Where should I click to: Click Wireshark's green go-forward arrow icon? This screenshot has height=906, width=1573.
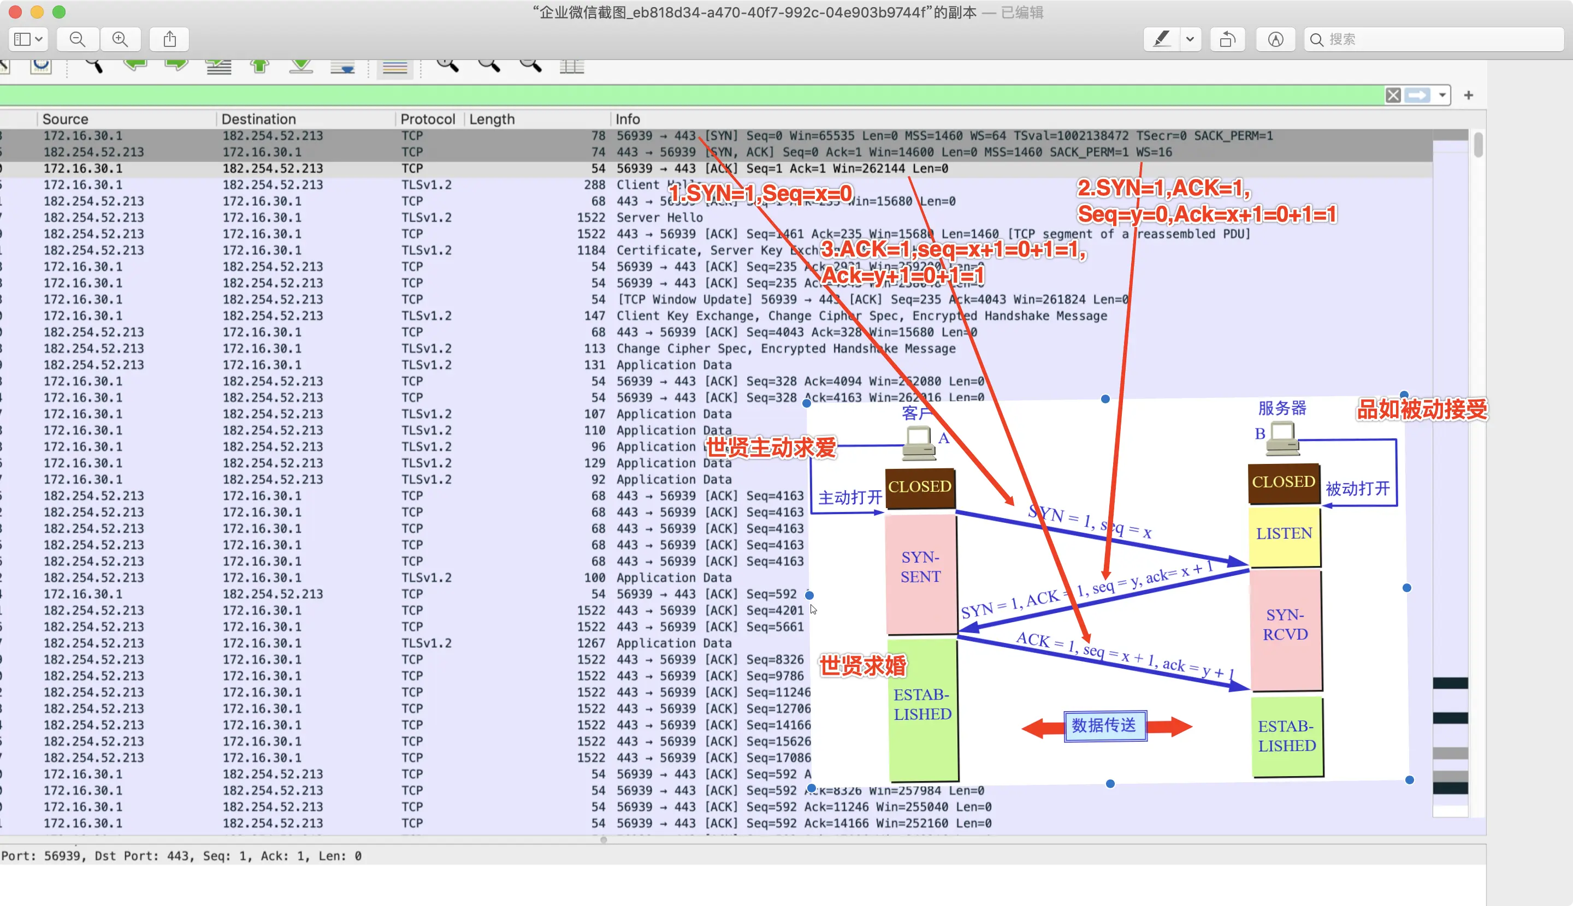[x=176, y=64]
